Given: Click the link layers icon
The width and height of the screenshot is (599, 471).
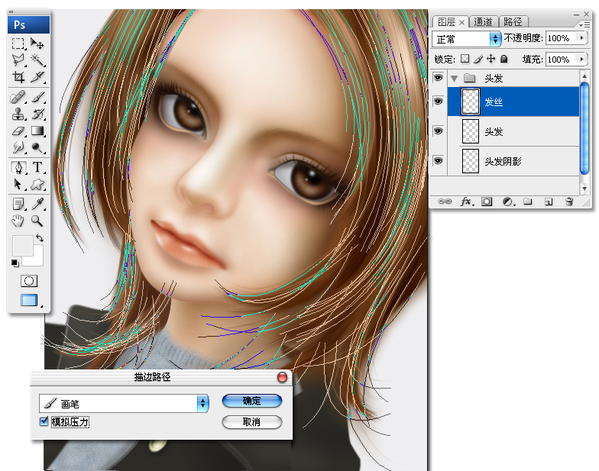Looking at the screenshot, I should pos(445,202).
